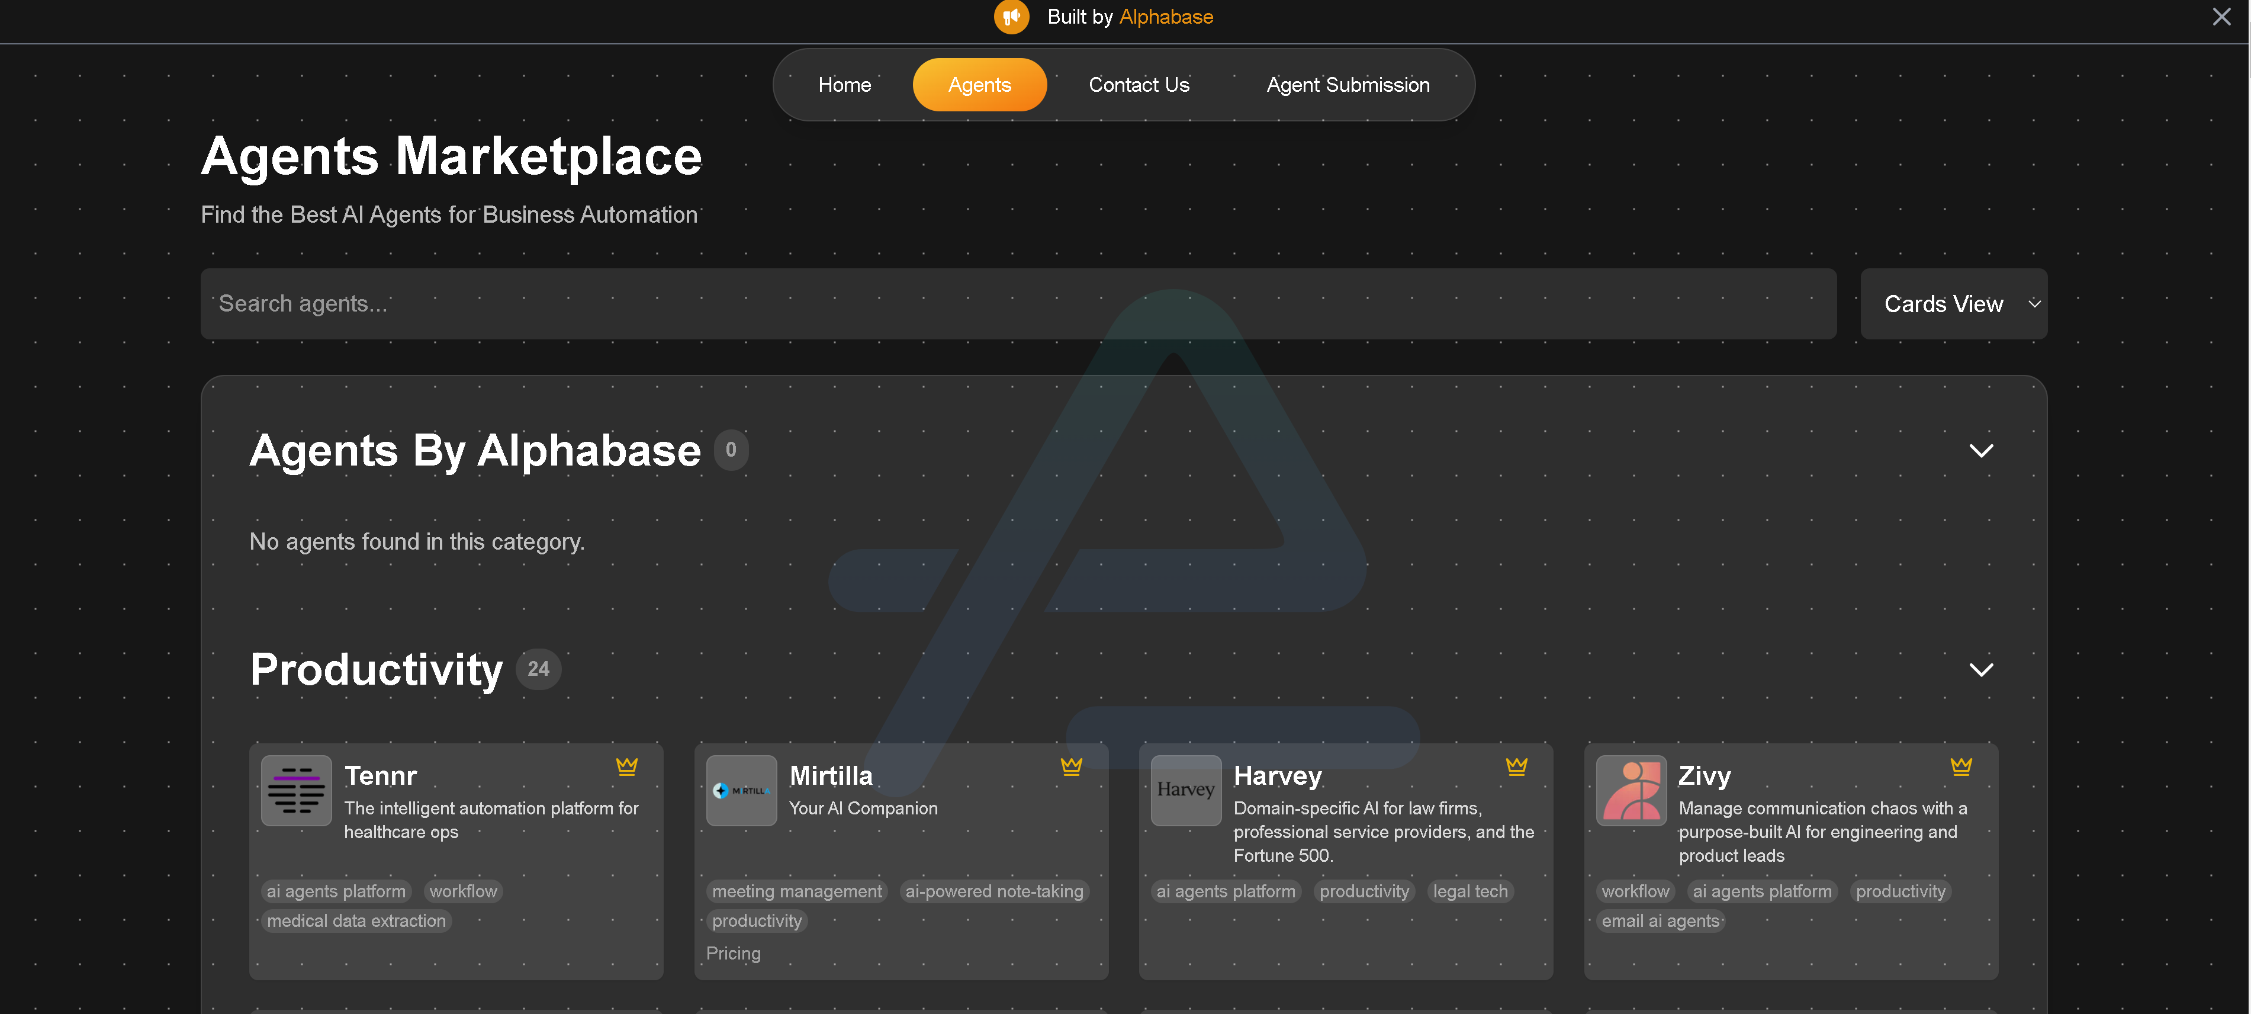Viewport: 2251px width, 1014px height.
Task: Open the Tennr agent title
Action: pos(380,775)
